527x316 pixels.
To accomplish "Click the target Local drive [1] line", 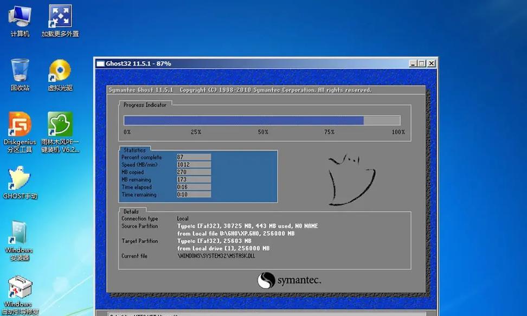I will tap(223, 248).
